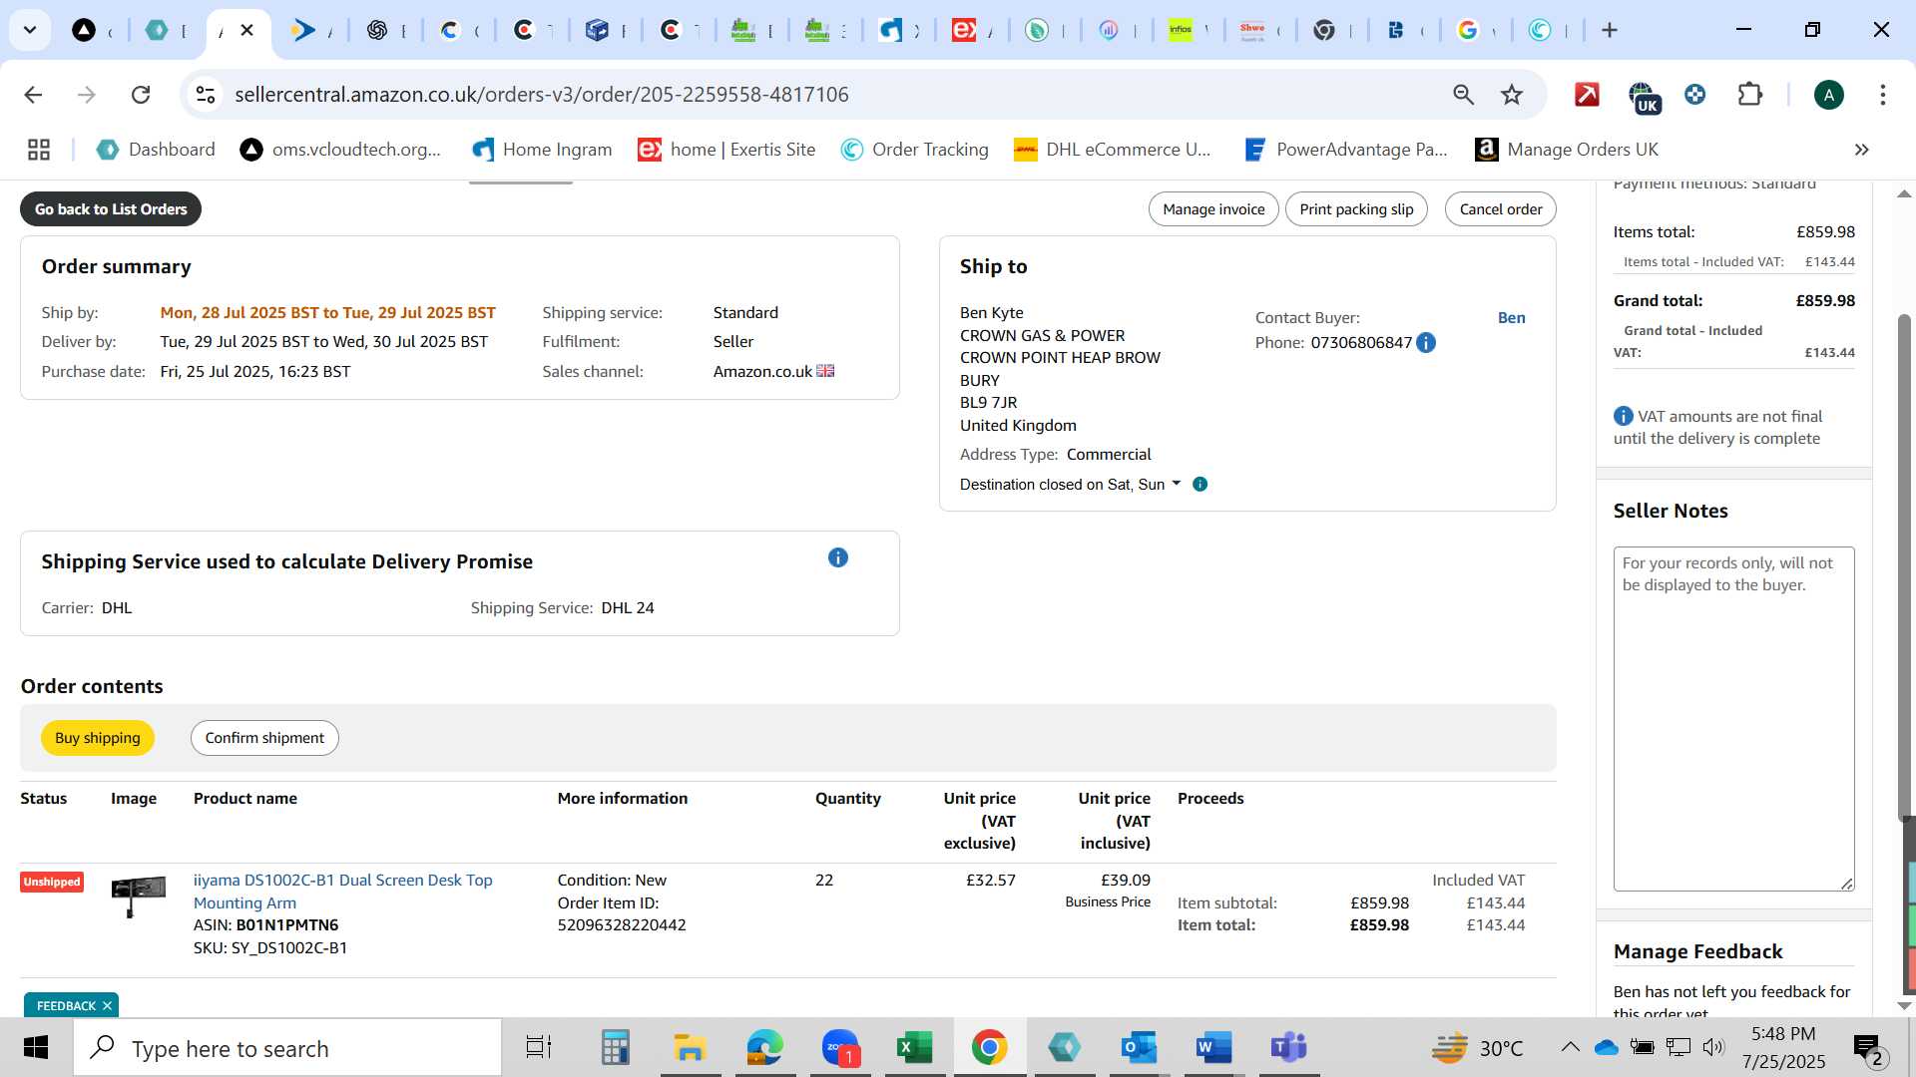
Task: View site information icon in address bar
Action: [206, 95]
